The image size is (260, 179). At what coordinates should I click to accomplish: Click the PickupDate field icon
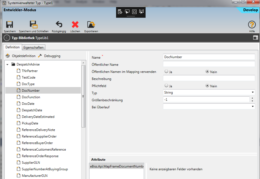pos(18,123)
